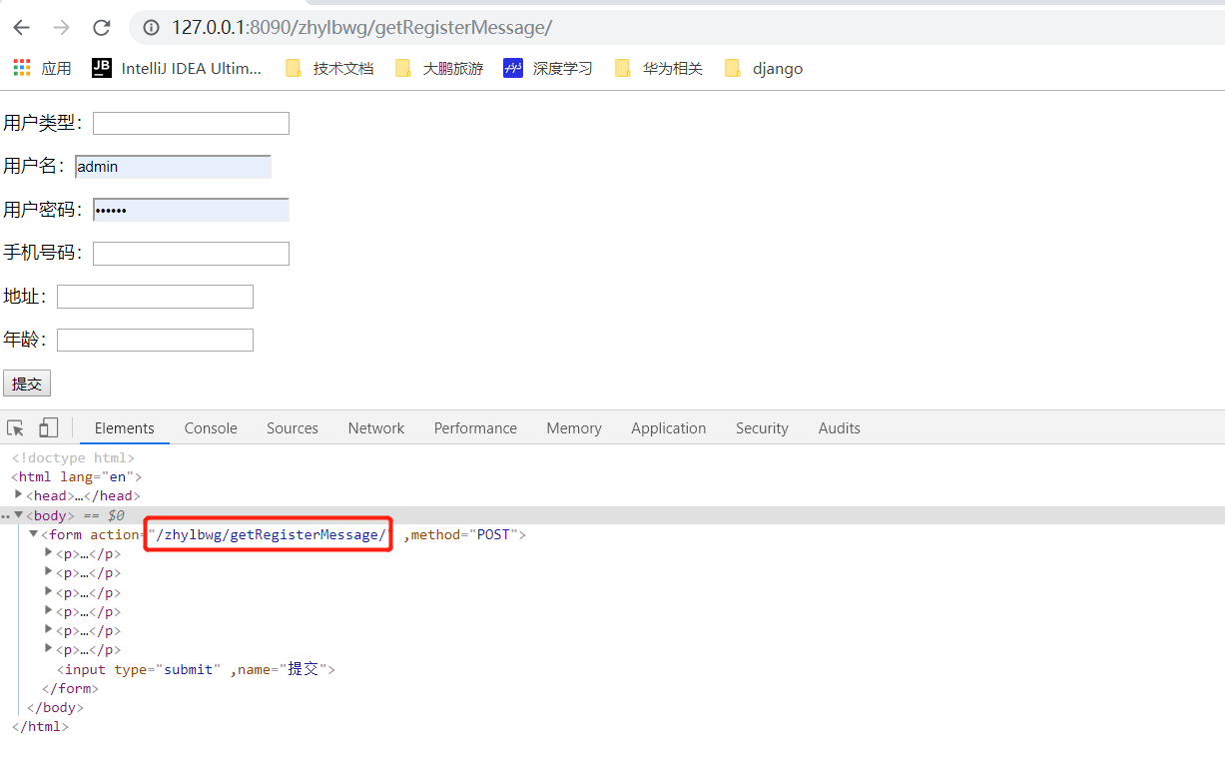Click the address bar URL

click(x=361, y=27)
